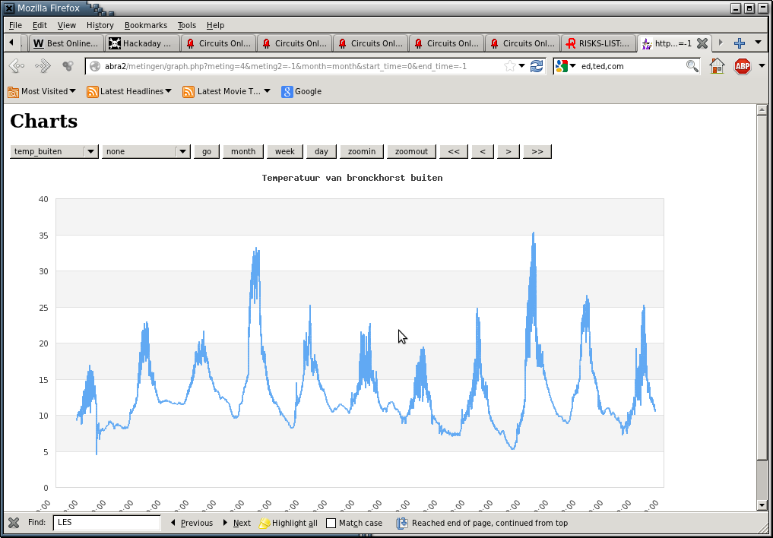773x538 pixels.
Task: Expand the Latest Headlines feed
Action: pyautogui.click(x=129, y=91)
